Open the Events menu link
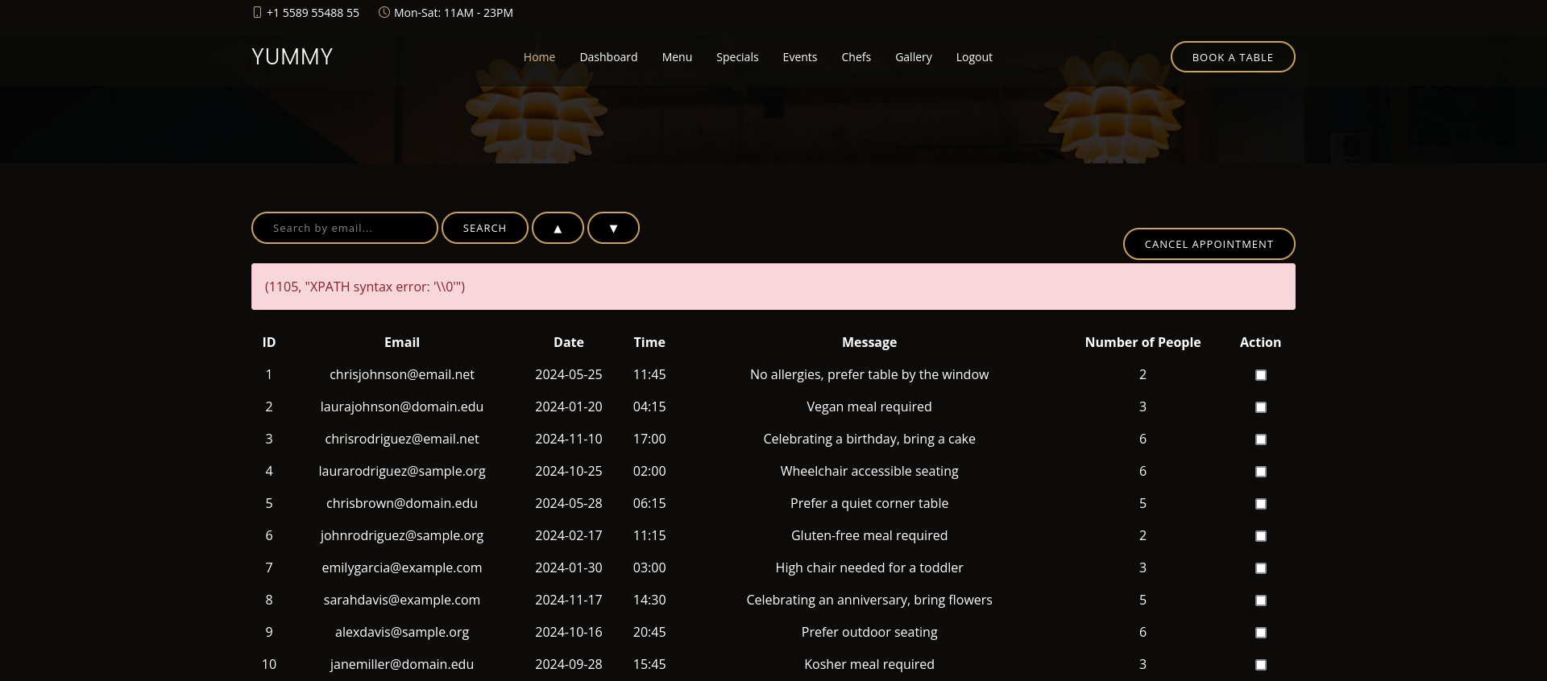 click(x=799, y=57)
